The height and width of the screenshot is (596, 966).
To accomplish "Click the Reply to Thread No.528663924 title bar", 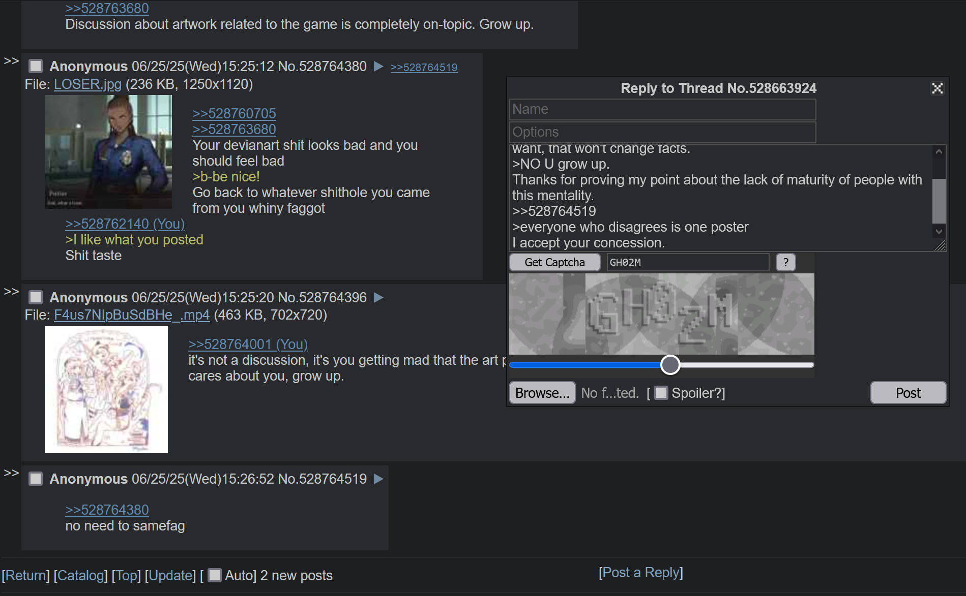I will pyautogui.click(x=718, y=88).
